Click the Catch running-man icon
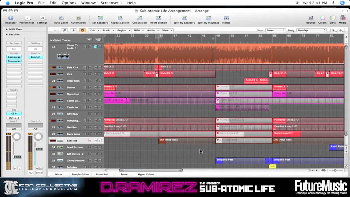350x197 pixels. pos(73,30)
